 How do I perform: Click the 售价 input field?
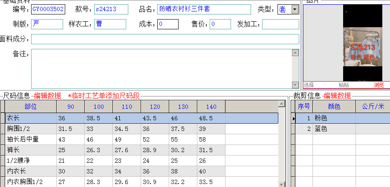[220, 24]
